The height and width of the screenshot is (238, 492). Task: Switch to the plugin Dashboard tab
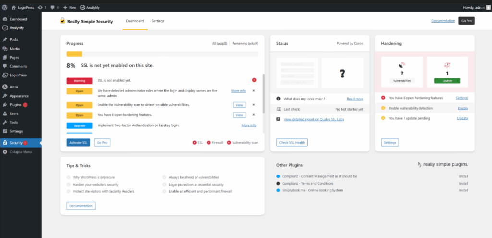[x=135, y=21]
